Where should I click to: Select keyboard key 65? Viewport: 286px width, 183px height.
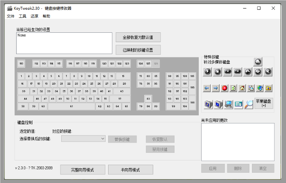tap(126, 106)
